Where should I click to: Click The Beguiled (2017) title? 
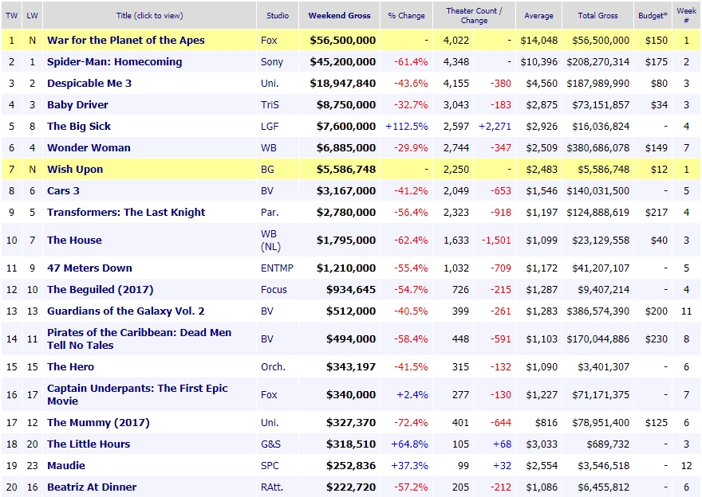(x=101, y=289)
